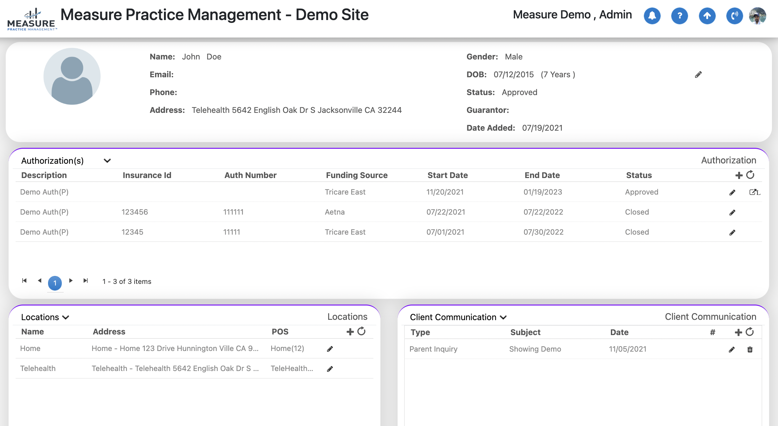Image resolution: width=778 pixels, height=426 pixels.
Task: Add a new client communication entry
Action: [738, 332]
